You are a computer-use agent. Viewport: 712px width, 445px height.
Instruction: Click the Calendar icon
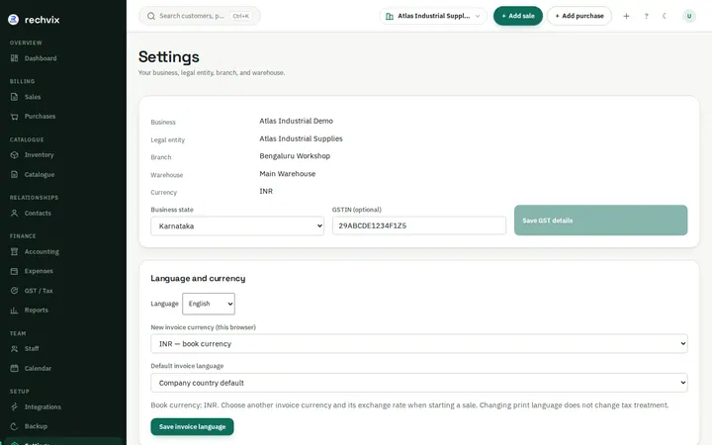[14, 368]
